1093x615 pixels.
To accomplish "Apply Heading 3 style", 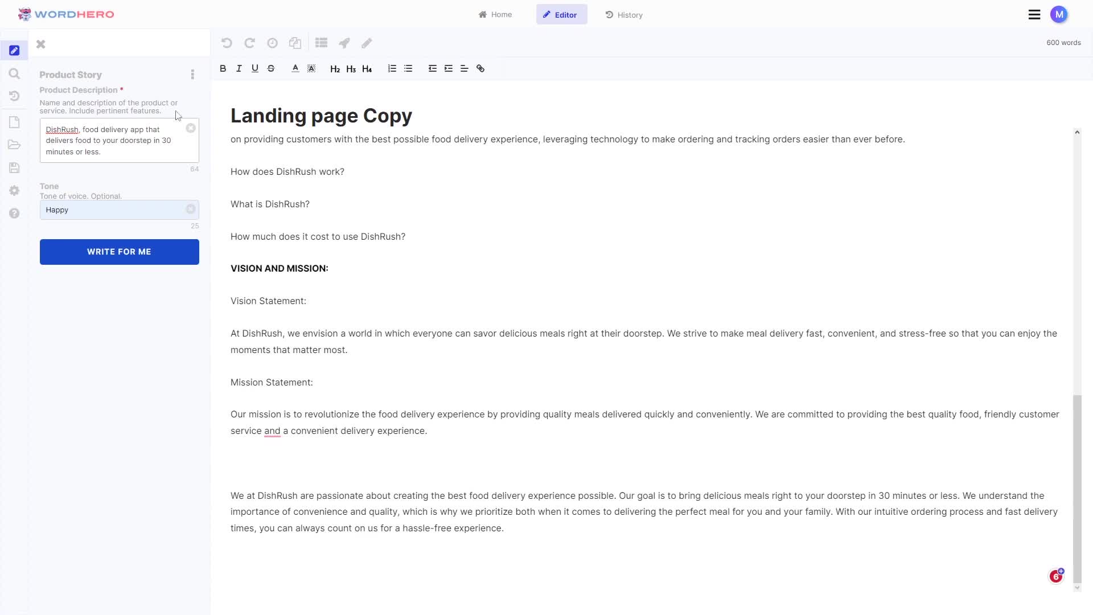I will tap(351, 69).
